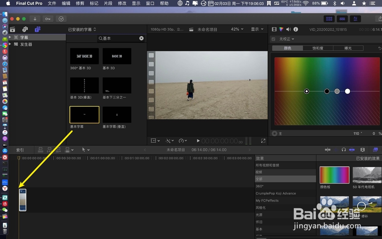Image resolution: width=382 pixels, height=239 pixels.
Task: Select the video clip thumbnail in the timeline
Action: pos(22,200)
